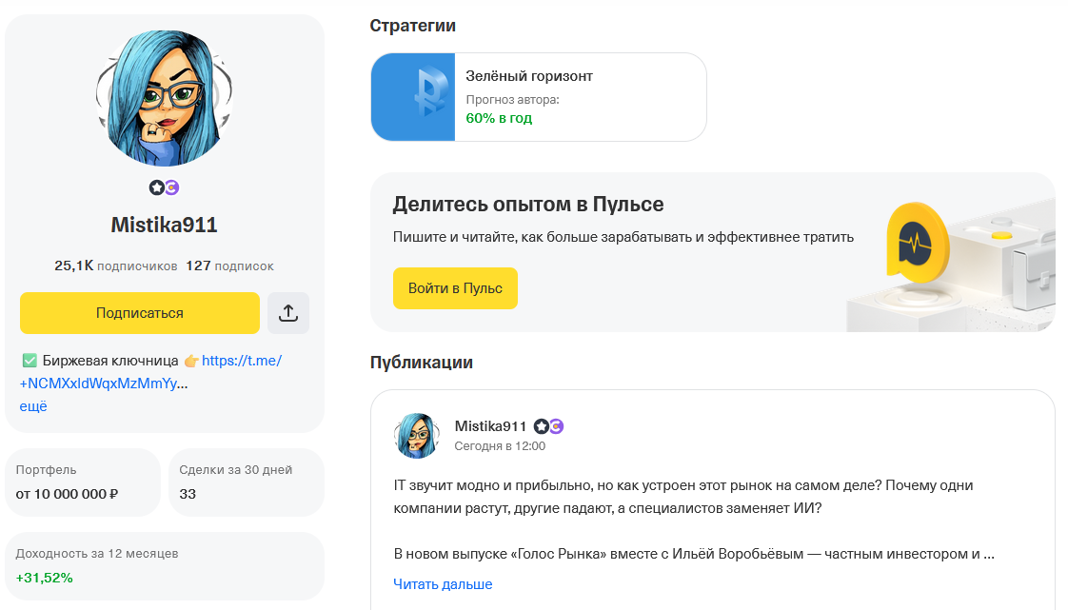Click the Войти в Пульс button

click(455, 288)
